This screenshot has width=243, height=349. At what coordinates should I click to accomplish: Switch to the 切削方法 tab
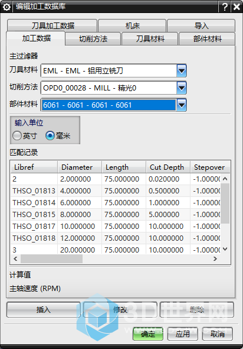pos(93,39)
